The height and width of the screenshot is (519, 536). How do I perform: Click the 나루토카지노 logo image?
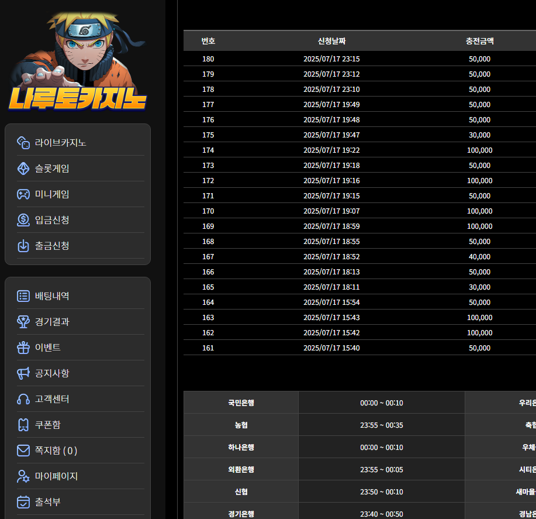point(78,61)
